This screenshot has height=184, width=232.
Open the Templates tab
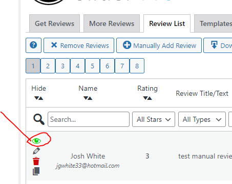pyautogui.click(x=214, y=23)
